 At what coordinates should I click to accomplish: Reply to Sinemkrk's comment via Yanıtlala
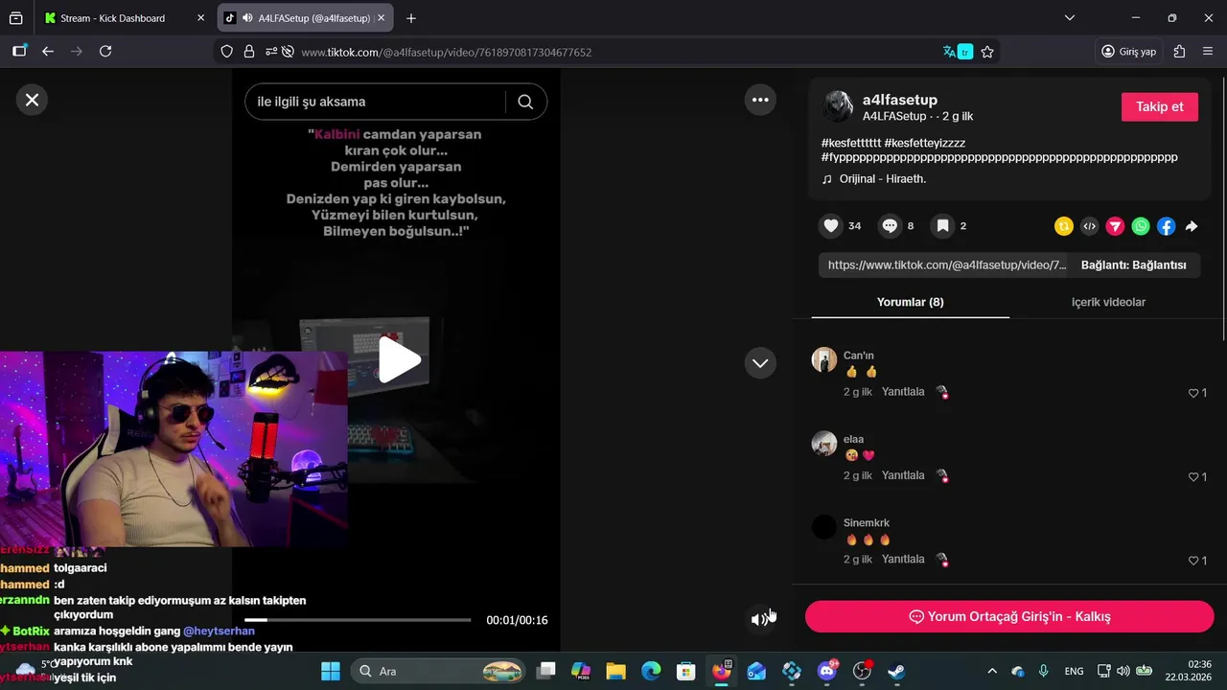coord(903,559)
